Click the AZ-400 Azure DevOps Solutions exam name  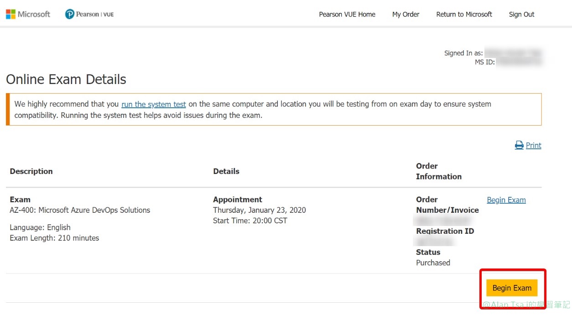click(80, 210)
